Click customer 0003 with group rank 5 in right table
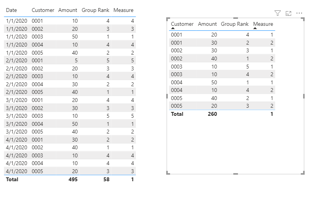This screenshot has height=197, width=317. pos(177,67)
